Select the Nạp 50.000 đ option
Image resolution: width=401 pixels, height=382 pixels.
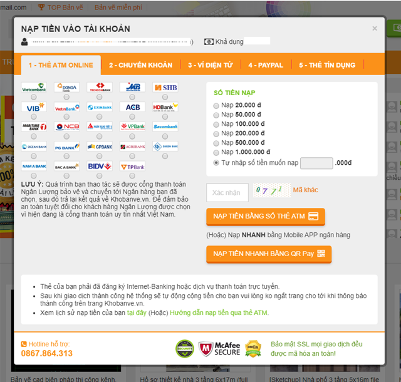pyautogui.click(x=216, y=115)
